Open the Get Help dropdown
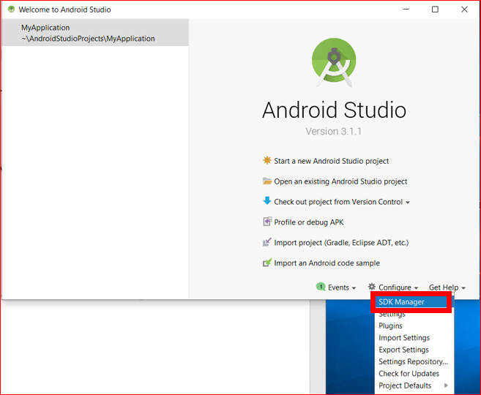Screen dimensions: 481x395 [447, 287]
